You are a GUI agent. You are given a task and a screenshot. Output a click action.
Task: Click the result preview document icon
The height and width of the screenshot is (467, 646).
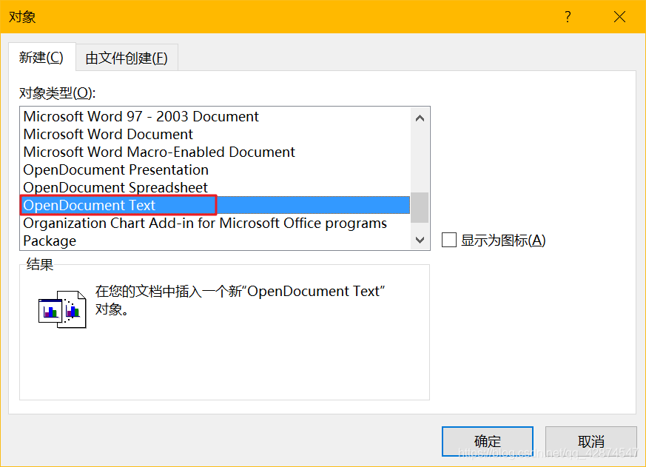(62, 309)
